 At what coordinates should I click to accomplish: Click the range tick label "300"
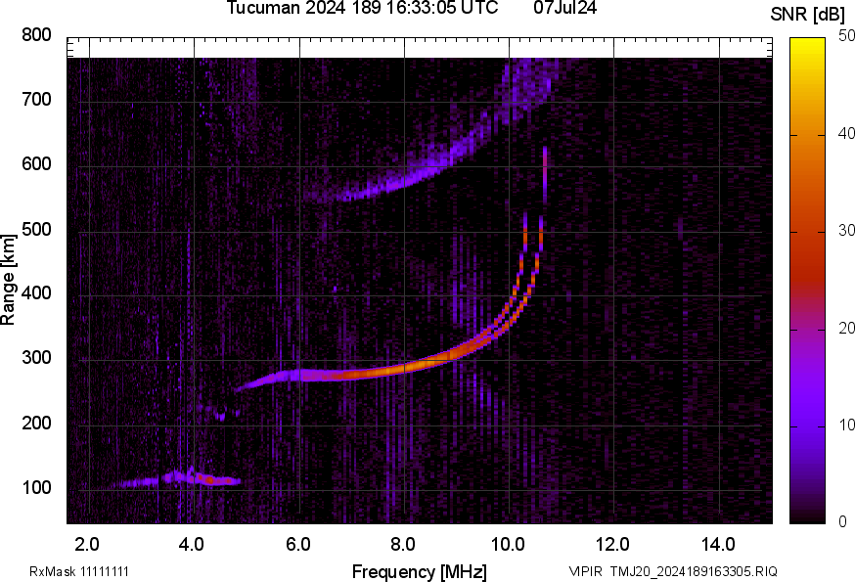[x=36, y=358]
